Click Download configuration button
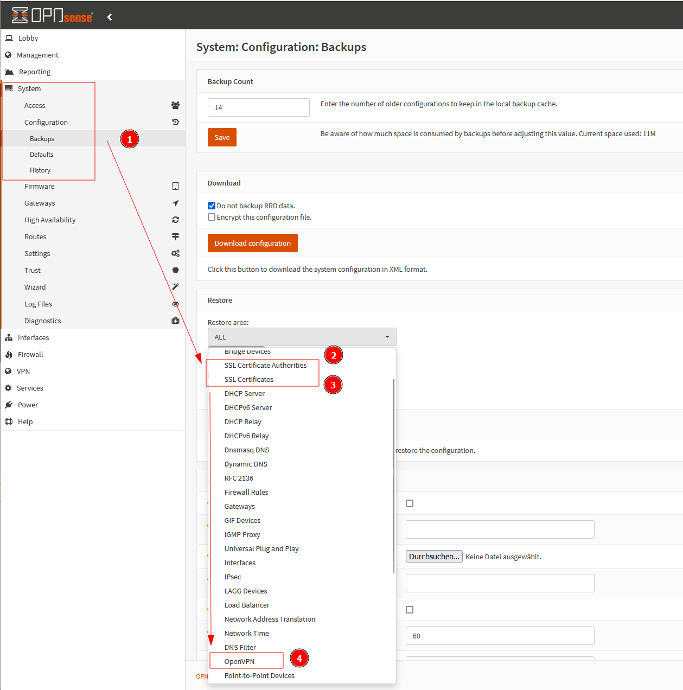The image size is (683, 690). click(x=253, y=243)
